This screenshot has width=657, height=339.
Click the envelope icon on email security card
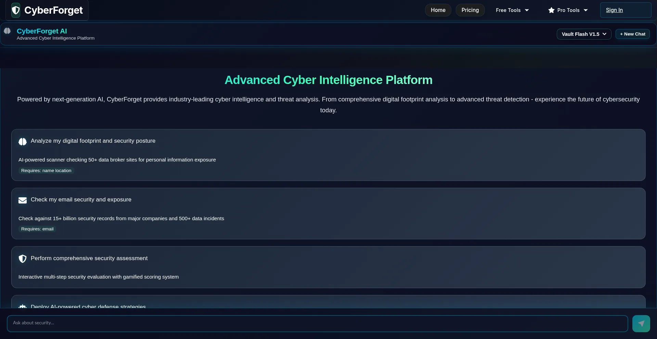click(x=23, y=200)
